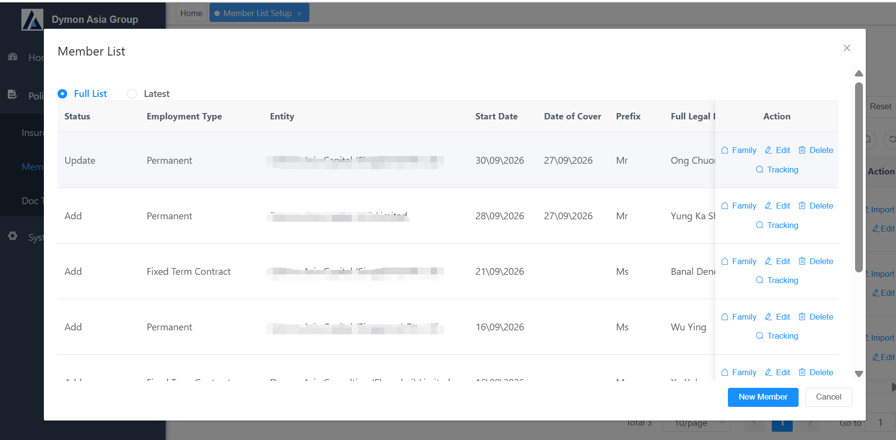Open the 10/page size dropdown
Image resolution: width=896 pixels, height=440 pixels.
(x=696, y=423)
